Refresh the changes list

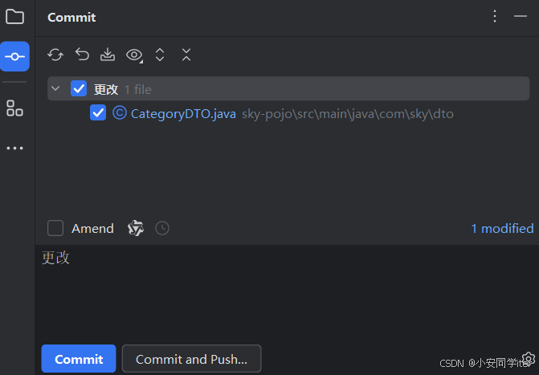55,55
